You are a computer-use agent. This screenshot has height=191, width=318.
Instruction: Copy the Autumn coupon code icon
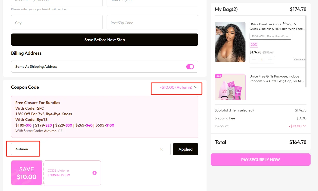click(60, 131)
